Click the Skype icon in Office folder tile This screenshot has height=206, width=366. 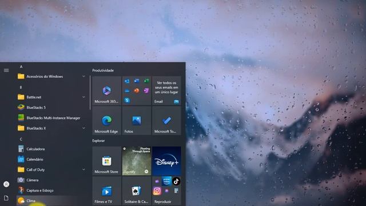(127, 100)
